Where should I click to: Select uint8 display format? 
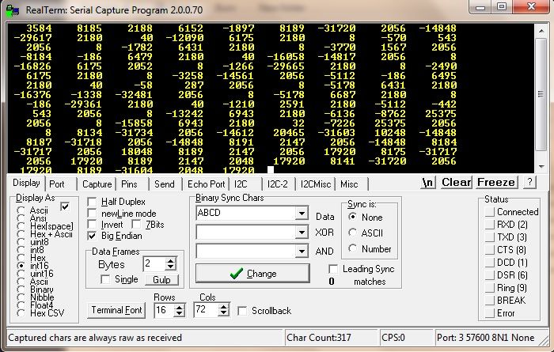[x=21, y=242]
